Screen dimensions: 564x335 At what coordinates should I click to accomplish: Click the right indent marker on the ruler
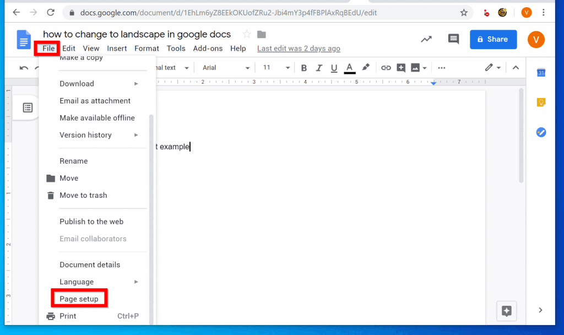point(433,83)
